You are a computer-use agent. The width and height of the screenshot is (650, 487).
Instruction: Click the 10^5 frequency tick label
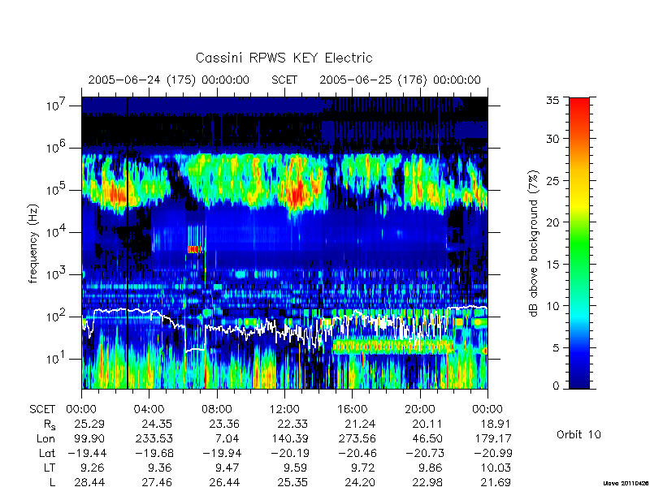pos(57,189)
